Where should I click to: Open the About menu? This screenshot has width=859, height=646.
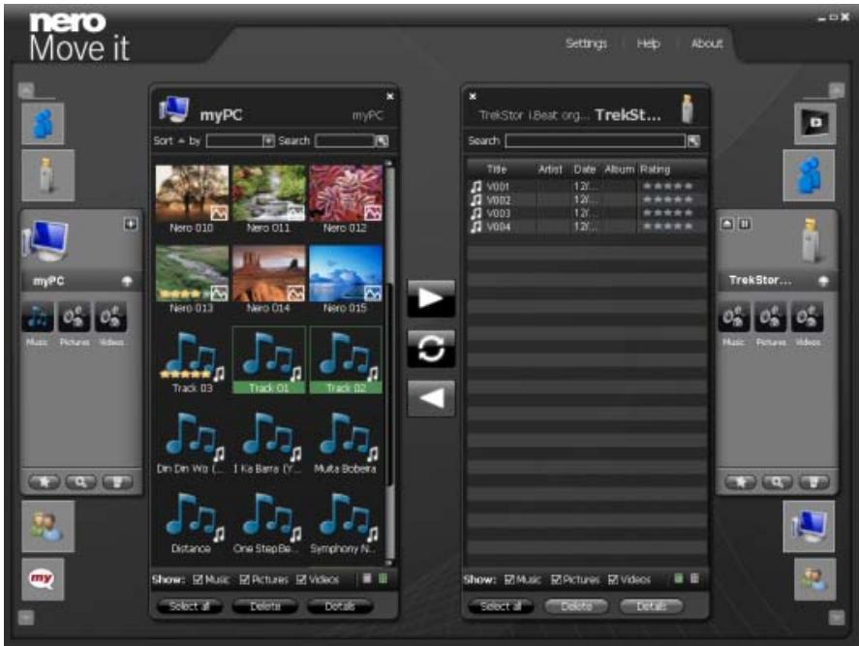click(x=707, y=44)
